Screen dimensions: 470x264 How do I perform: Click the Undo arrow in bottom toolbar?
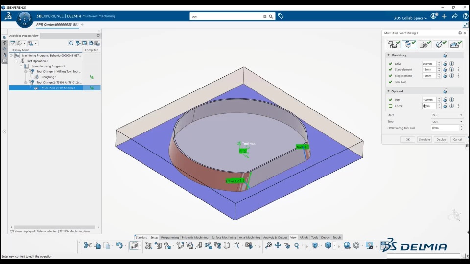point(119,245)
